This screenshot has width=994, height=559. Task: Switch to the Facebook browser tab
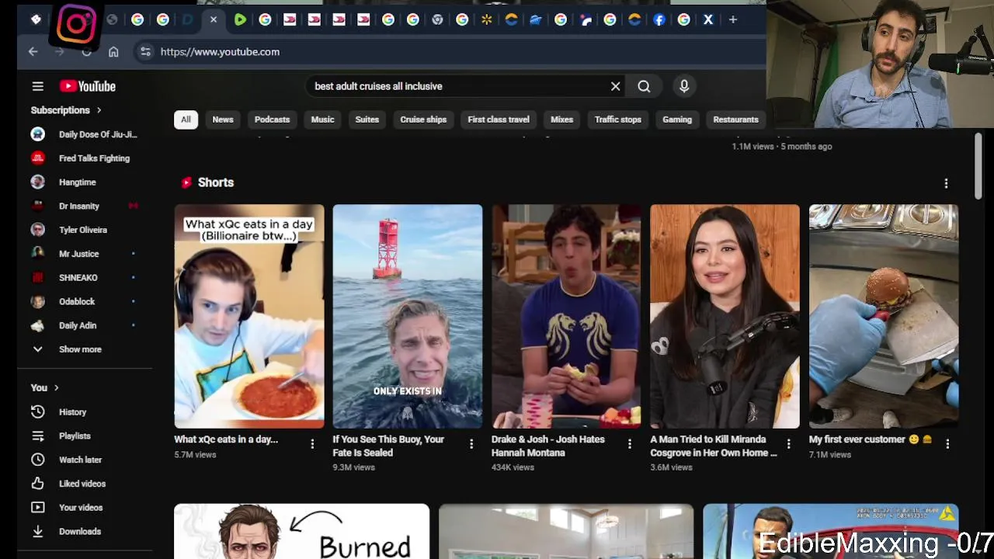click(659, 19)
